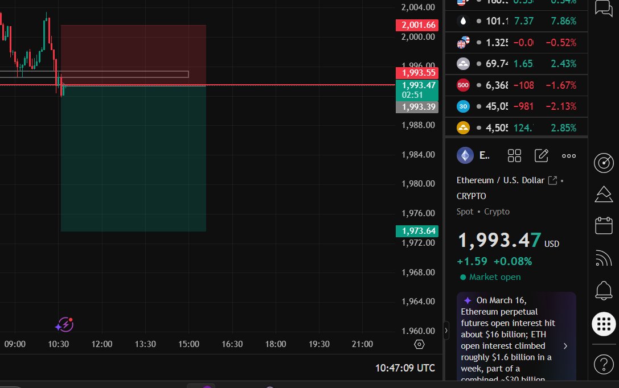Select the Dow 30 watchlist row
This screenshot has height=388, width=619.
click(x=516, y=106)
